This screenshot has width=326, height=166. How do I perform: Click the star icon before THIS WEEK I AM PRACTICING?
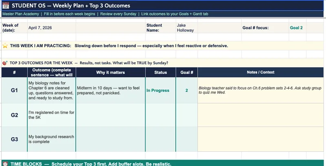pyautogui.click(x=5, y=46)
